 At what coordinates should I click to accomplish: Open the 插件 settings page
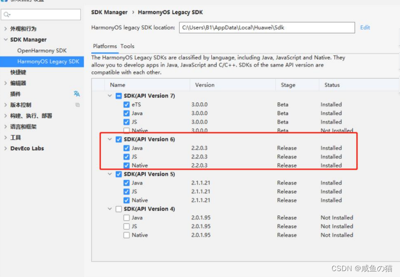pos(15,94)
